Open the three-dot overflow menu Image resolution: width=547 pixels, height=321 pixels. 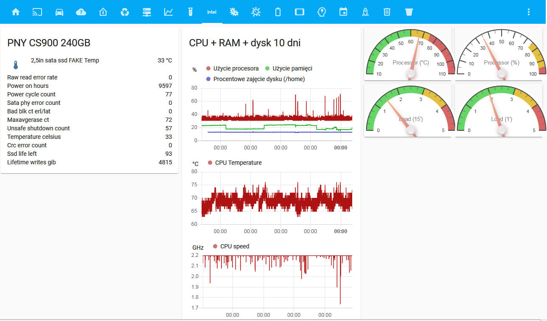click(x=528, y=12)
